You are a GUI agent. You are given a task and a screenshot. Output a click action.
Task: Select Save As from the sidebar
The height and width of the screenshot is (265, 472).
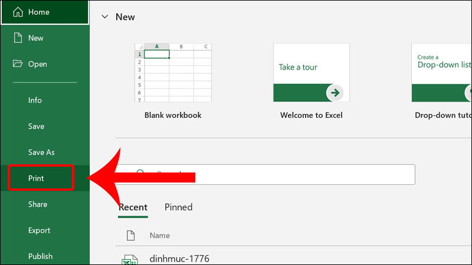tap(41, 152)
